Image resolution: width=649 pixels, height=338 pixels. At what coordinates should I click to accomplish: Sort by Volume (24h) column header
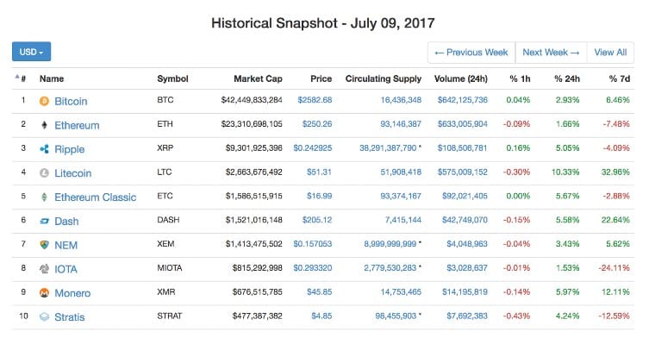tap(460, 78)
